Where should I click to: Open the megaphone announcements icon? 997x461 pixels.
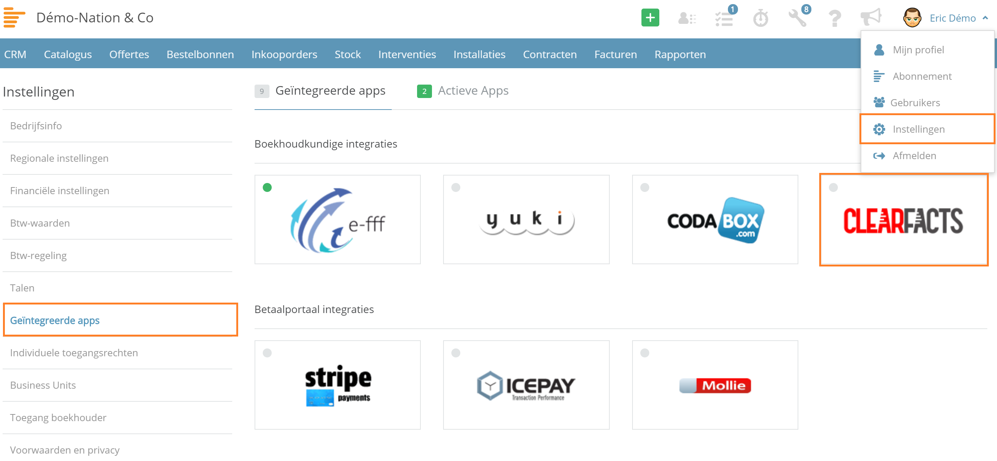[870, 18]
